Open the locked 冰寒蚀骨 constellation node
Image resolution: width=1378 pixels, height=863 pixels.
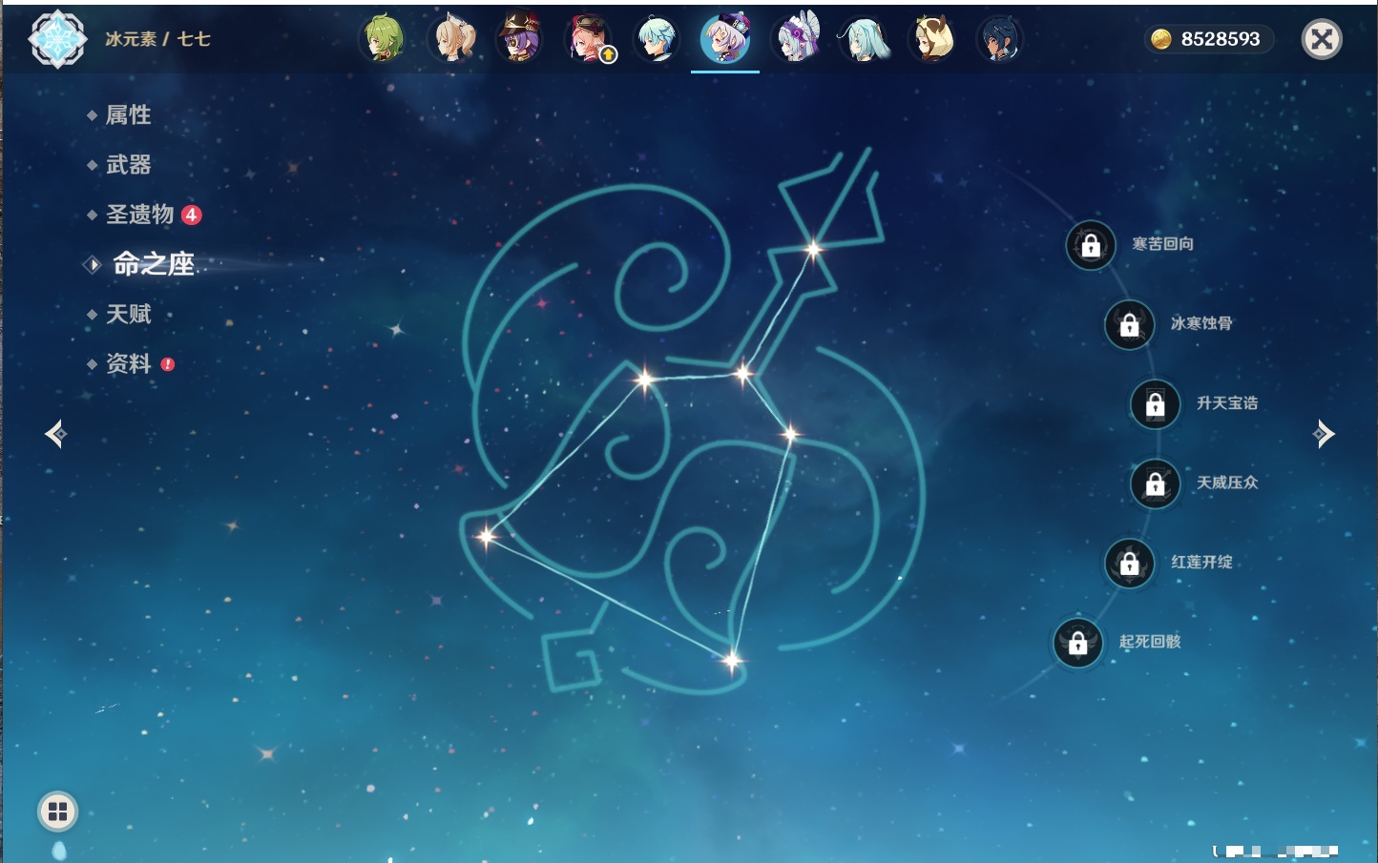(1130, 324)
